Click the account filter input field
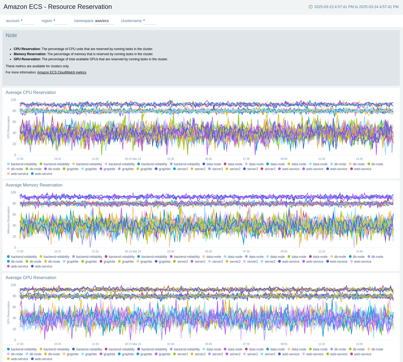This screenshot has width=403, height=362. tap(28, 21)
